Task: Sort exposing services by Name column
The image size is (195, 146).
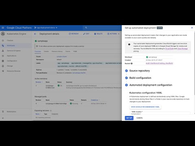Action: point(38,114)
